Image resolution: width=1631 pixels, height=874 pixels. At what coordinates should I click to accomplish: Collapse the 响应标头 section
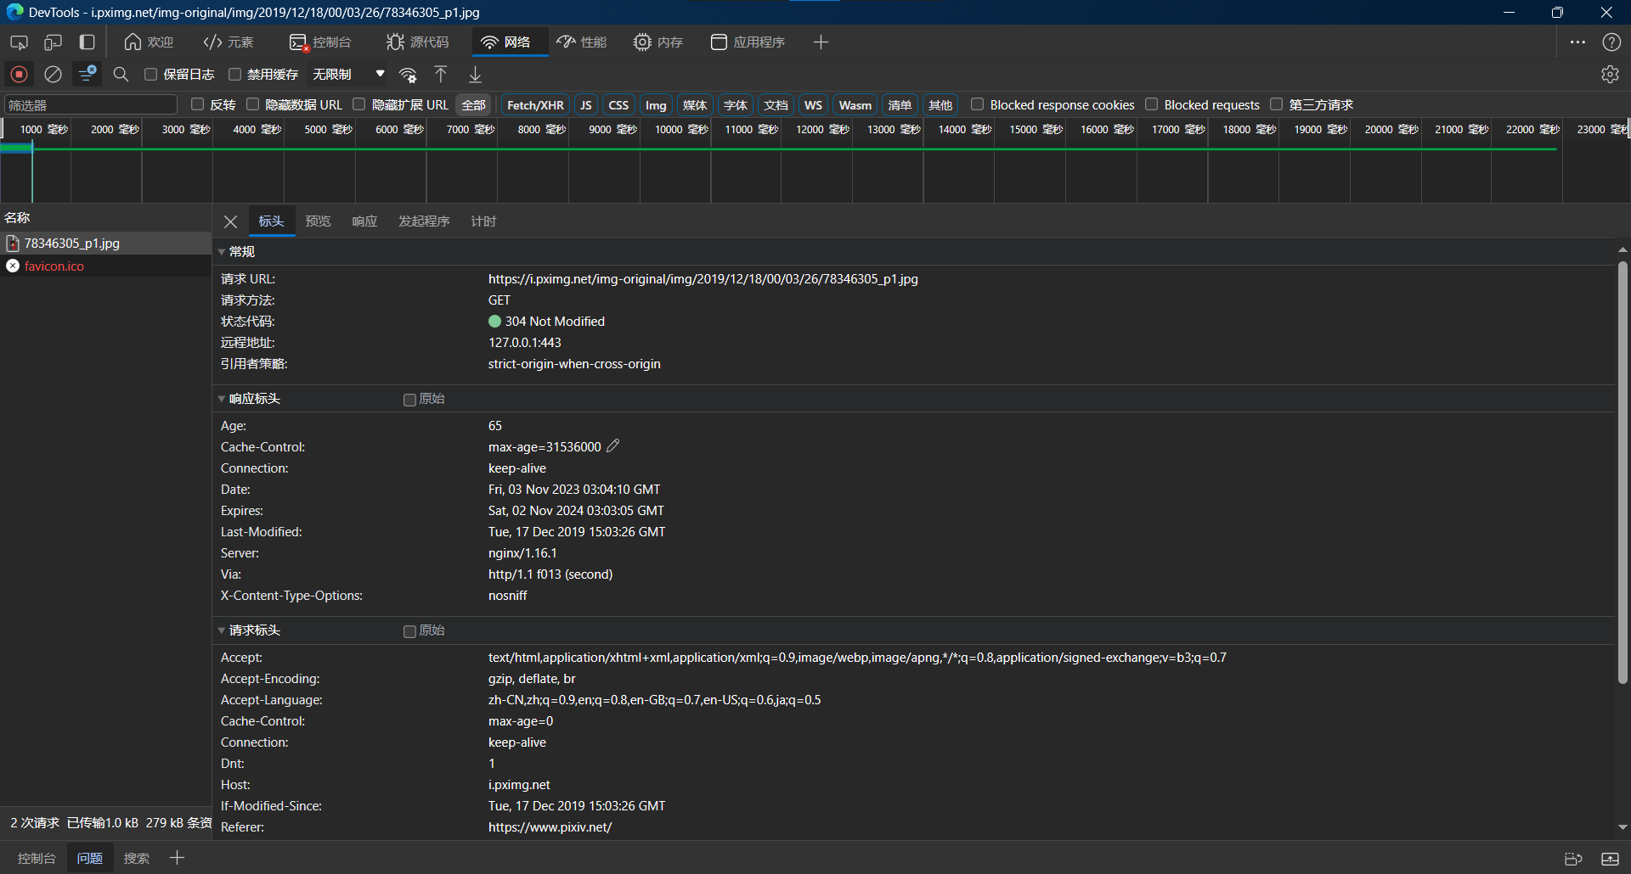[x=253, y=399]
